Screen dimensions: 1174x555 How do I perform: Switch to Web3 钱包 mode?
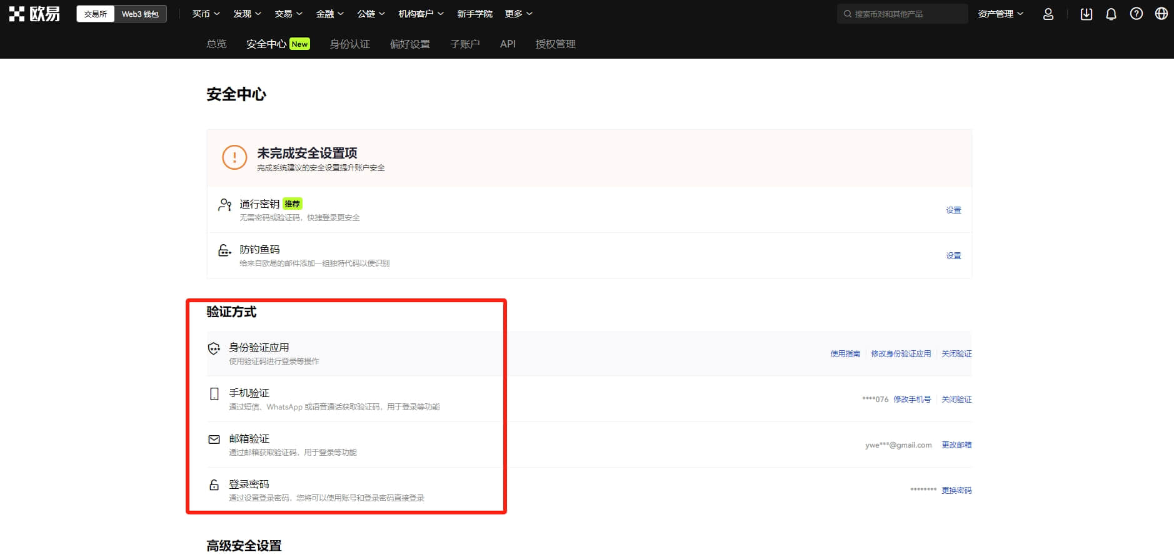pos(140,14)
